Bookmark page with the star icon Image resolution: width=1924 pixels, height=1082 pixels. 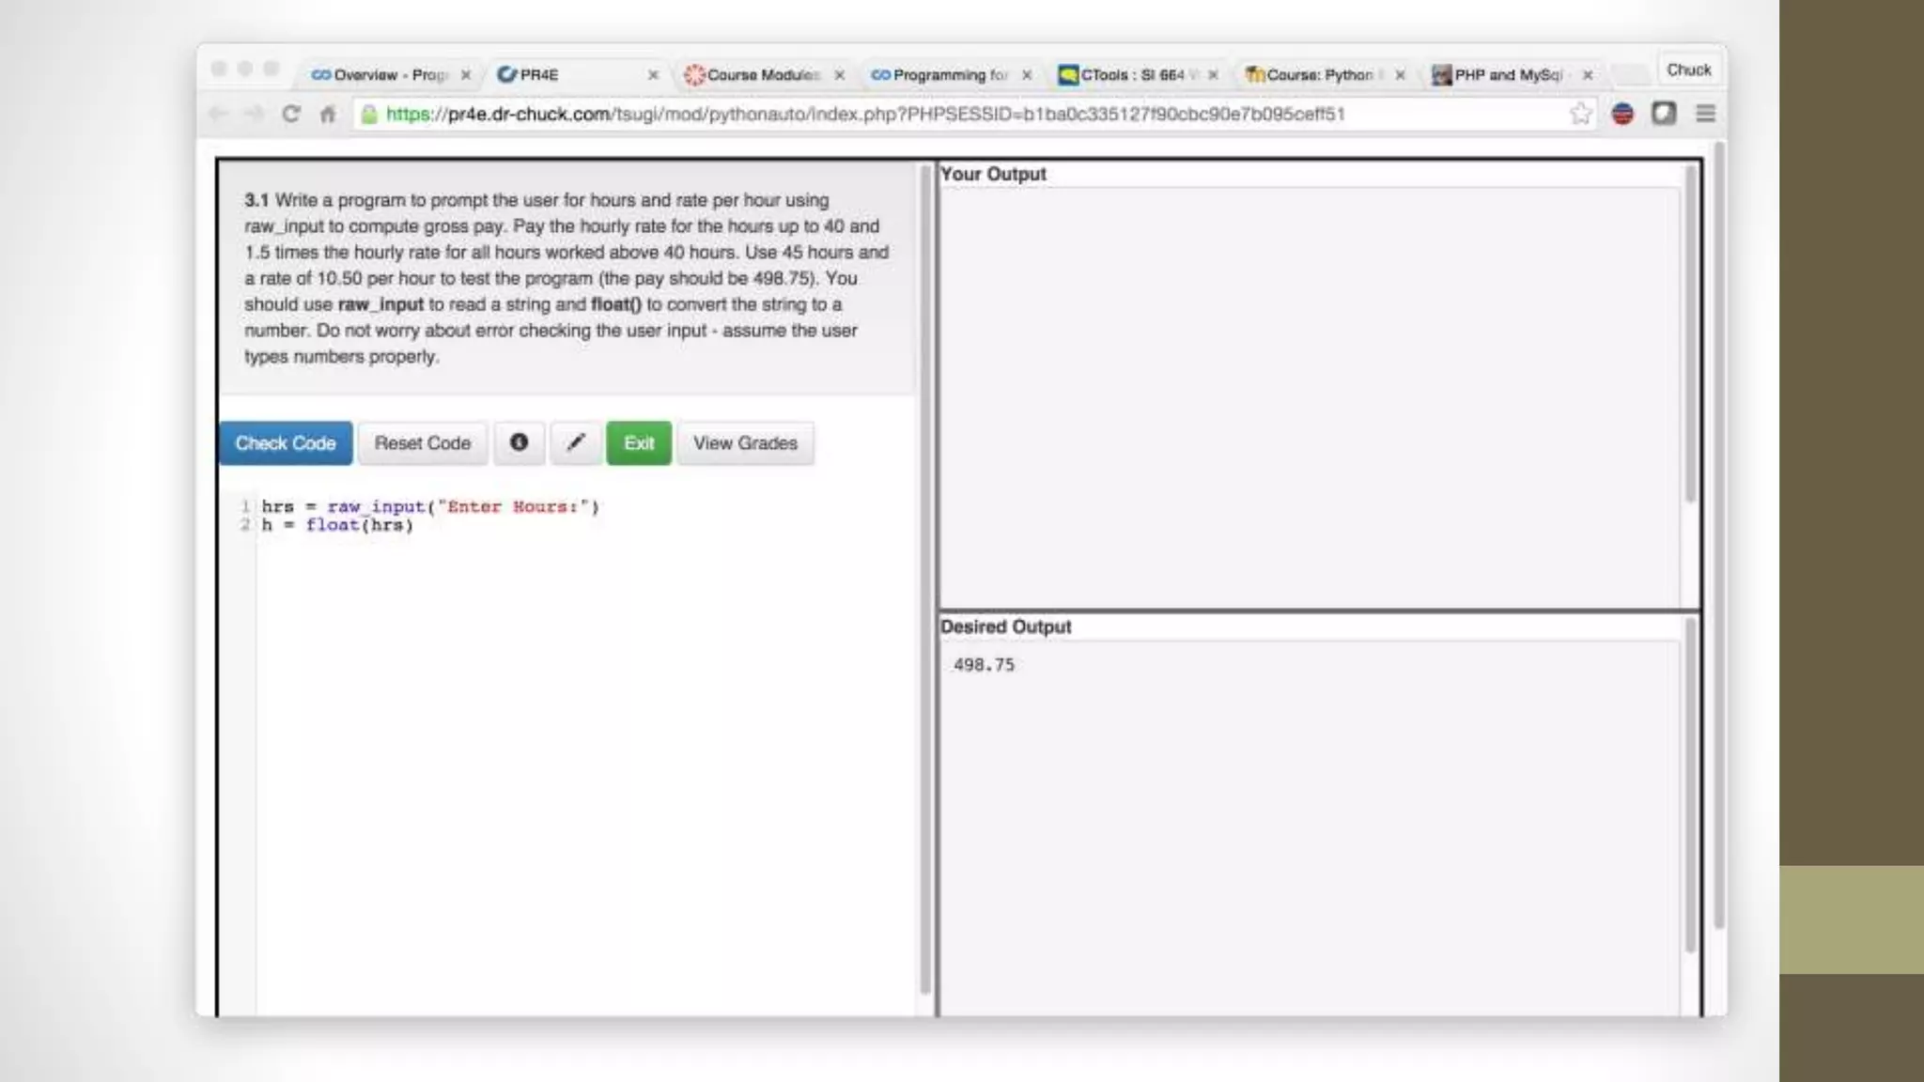click(x=1580, y=114)
